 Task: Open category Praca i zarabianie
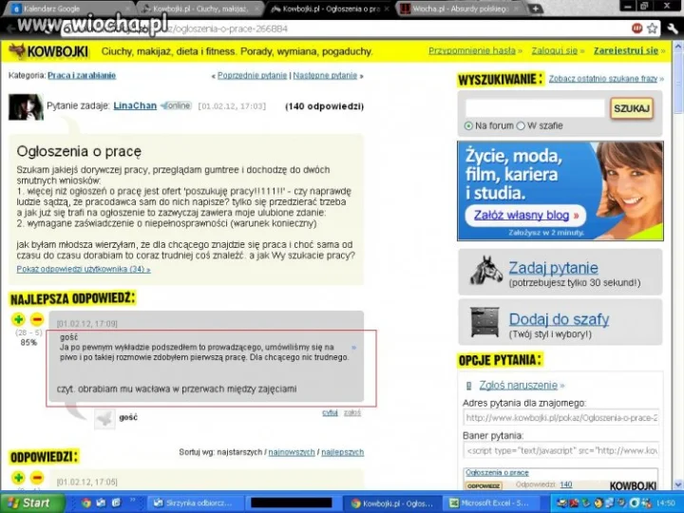click(x=82, y=75)
